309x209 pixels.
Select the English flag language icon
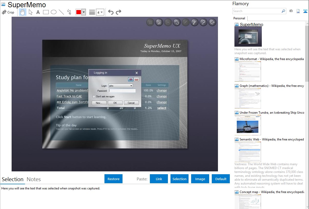pyautogui.click(x=131, y=79)
